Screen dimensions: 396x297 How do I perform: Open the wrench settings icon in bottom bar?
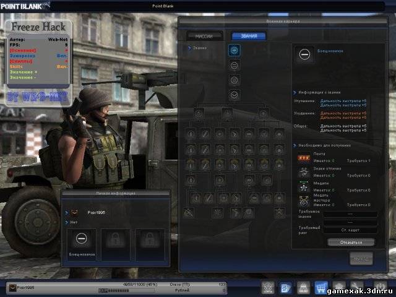[x=356, y=286]
